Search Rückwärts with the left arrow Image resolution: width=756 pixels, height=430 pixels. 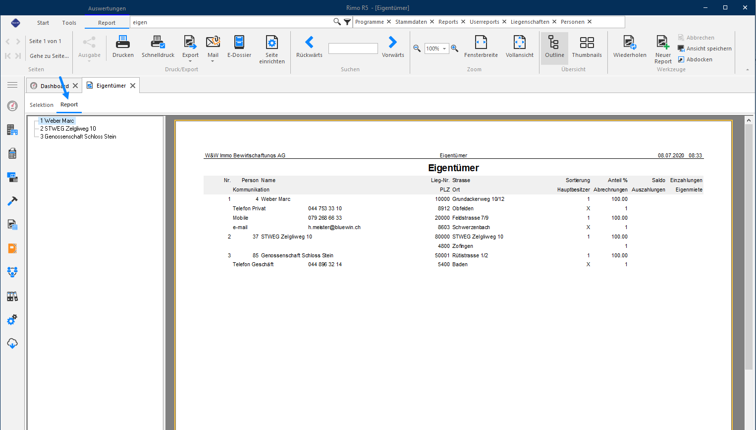(309, 47)
